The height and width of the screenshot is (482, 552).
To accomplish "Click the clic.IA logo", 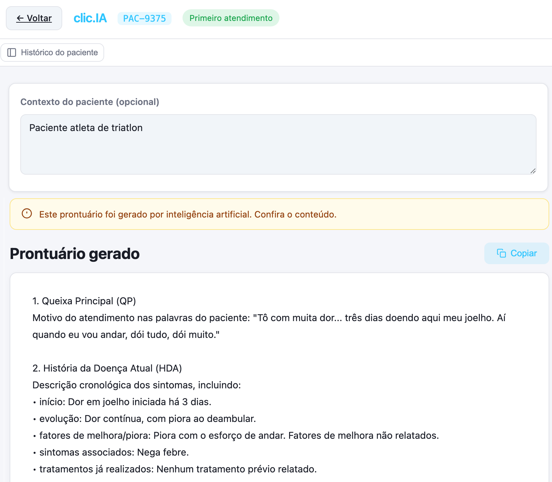I will 90,18.
